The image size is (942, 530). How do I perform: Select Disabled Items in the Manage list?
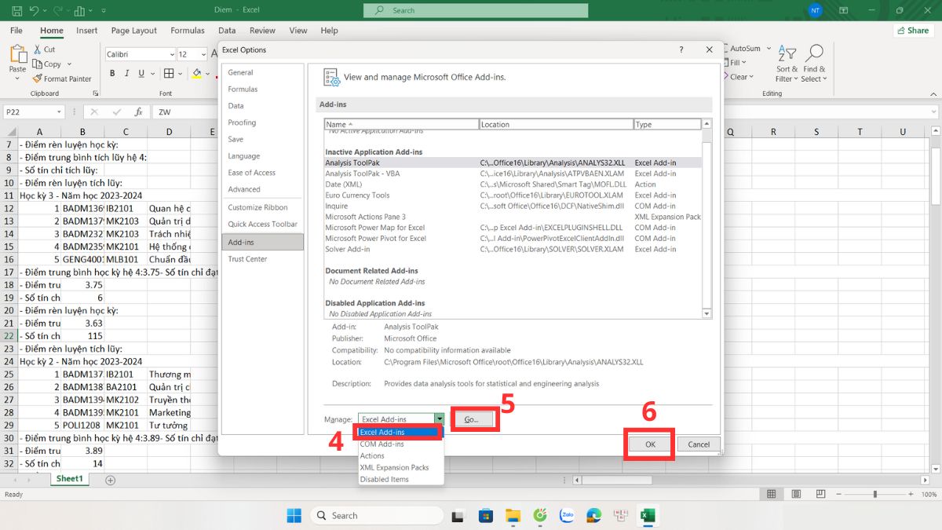pyautogui.click(x=400, y=479)
